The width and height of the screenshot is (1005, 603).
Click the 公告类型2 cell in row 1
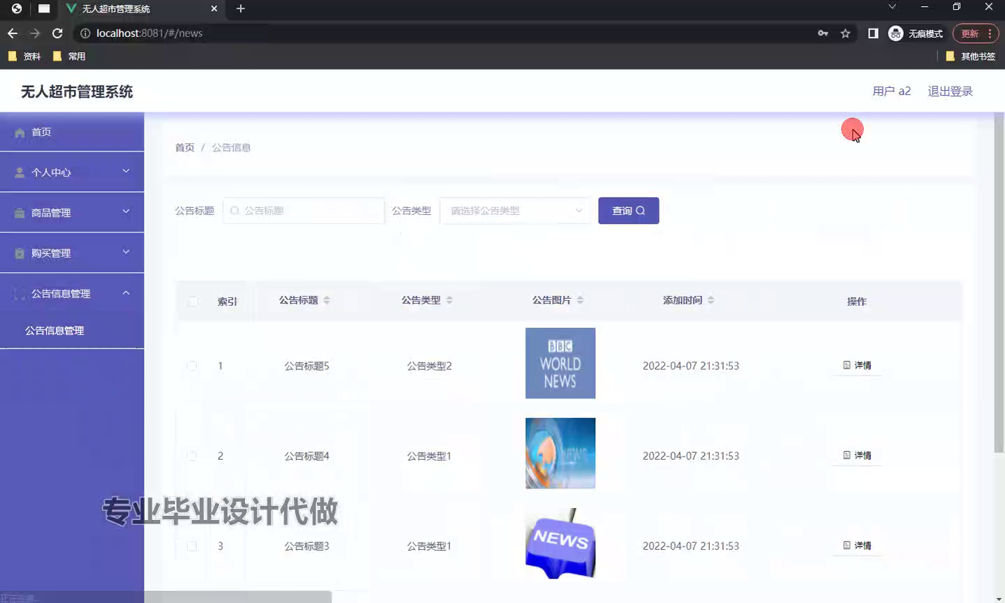(x=429, y=366)
